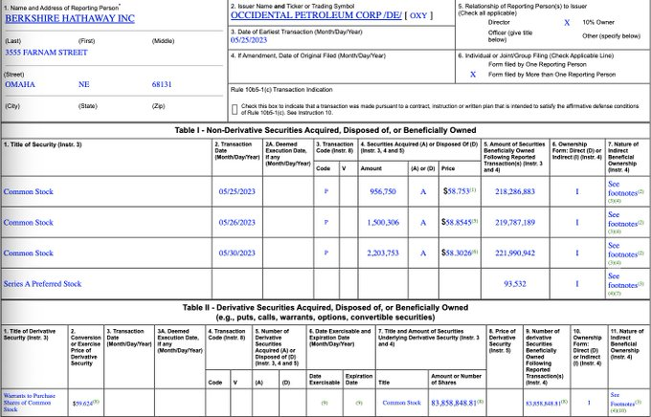
Task: Click the 3555 FARNAM STREET address text
Action: point(46,53)
